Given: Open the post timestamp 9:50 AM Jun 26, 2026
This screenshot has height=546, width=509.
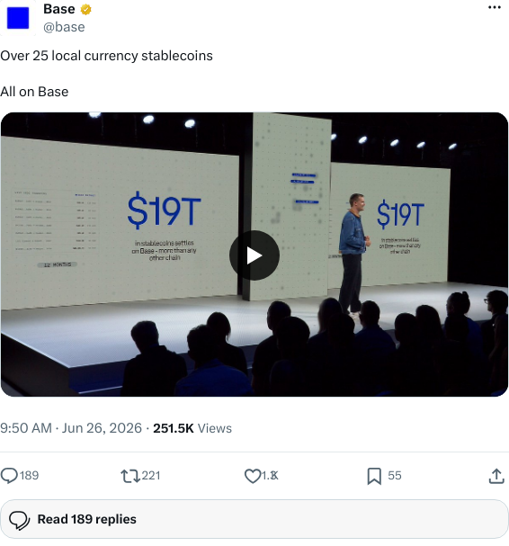Looking at the screenshot, I should [71, 428].
